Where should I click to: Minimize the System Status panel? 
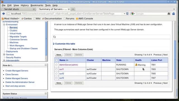click(x=46, y=93)
